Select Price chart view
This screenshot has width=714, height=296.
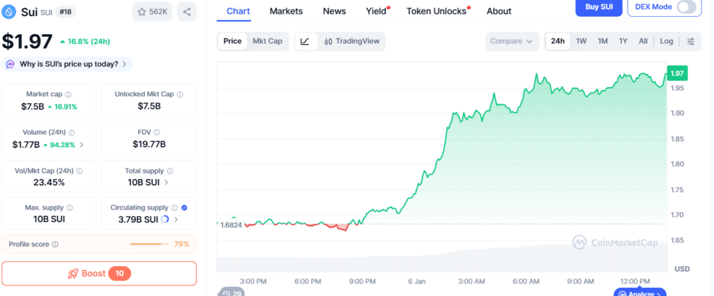(232, 41)
